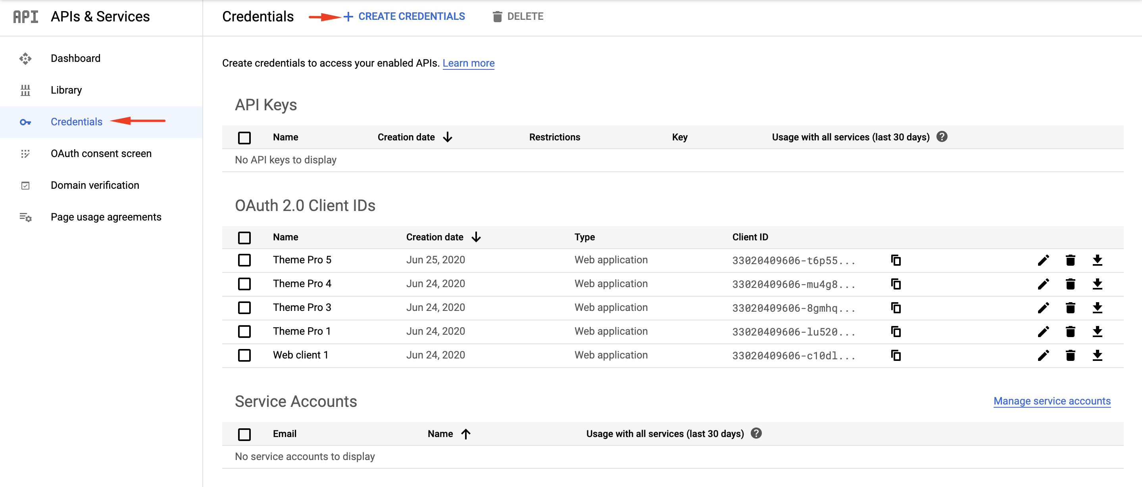Screen dimensions: 1142x487
Task: Delete the Theme Pro 3 OAuth client
Action: click(1070, 308)
